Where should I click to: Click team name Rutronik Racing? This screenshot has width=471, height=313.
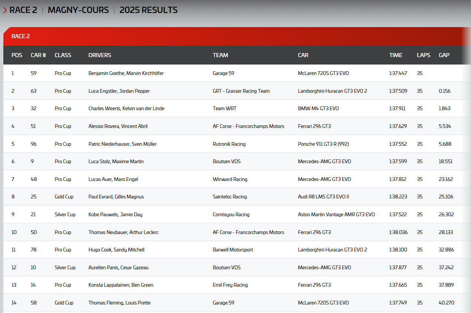tap(229, 144)
